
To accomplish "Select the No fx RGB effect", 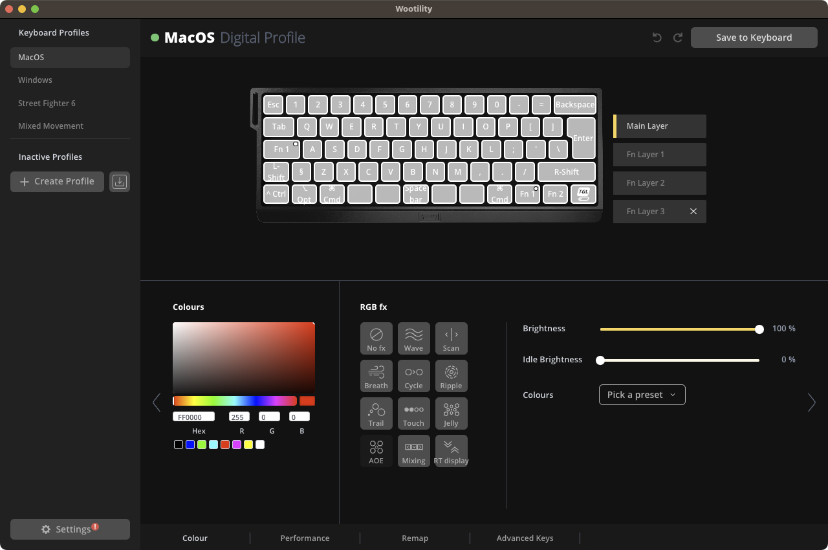I will [376, 338].
